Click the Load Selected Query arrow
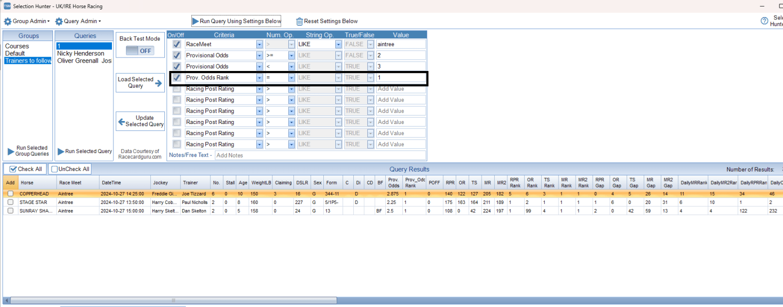Image resolution: width=783 pixels, height=307 pixels. tap(158, 83)
